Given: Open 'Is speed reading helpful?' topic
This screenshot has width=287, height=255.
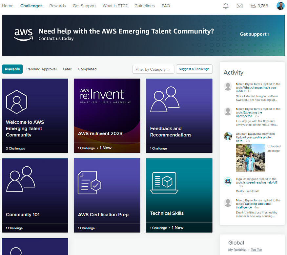Looking at the screenshot, I should 260,183.
